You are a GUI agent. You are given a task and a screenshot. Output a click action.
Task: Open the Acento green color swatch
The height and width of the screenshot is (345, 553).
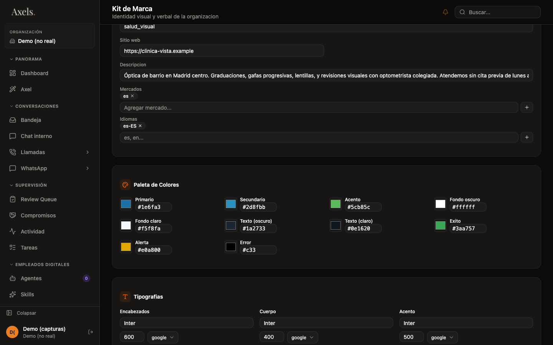tap(336, 204)
